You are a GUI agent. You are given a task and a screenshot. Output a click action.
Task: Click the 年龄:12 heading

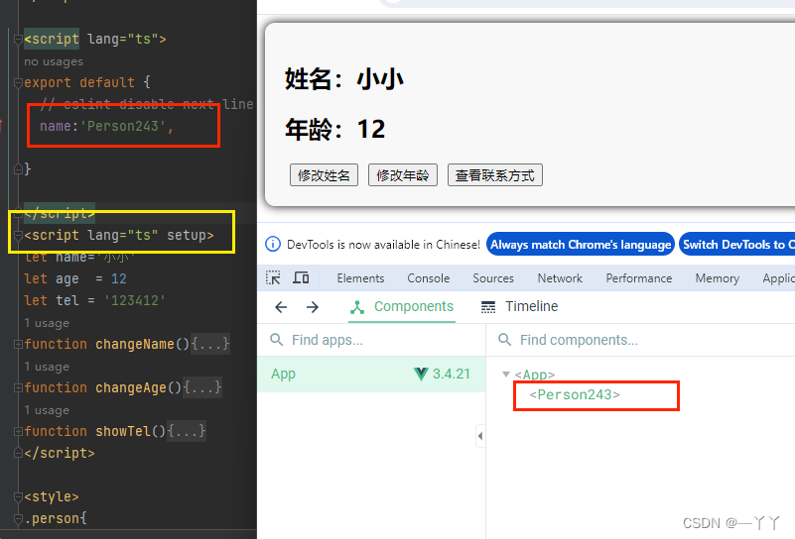click(x=334, y=129)
